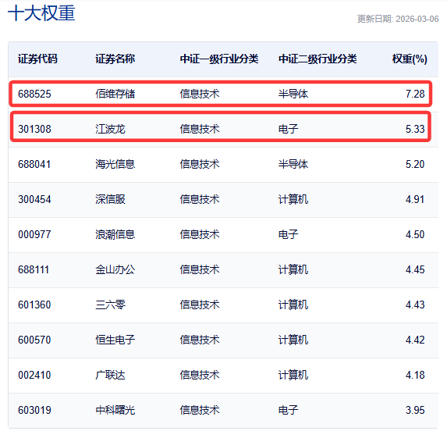The width and height of the screenshot is (447, 431).
Task: Click 信息技术 in the 佰维存储 row
Action: 200,94
